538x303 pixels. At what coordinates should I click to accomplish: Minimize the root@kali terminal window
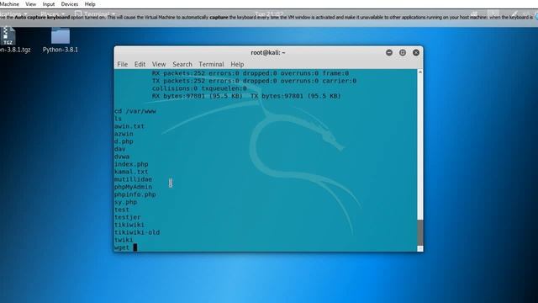tap(388, 52)
